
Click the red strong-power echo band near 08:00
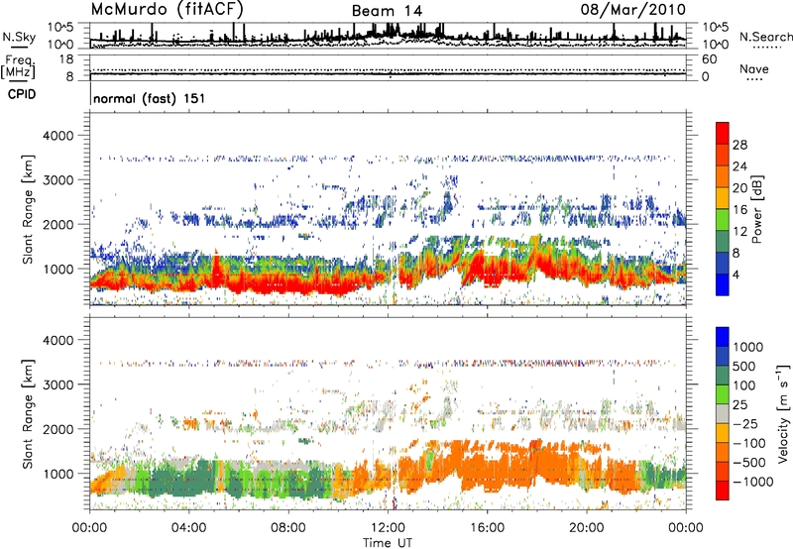tap(288, 284)
